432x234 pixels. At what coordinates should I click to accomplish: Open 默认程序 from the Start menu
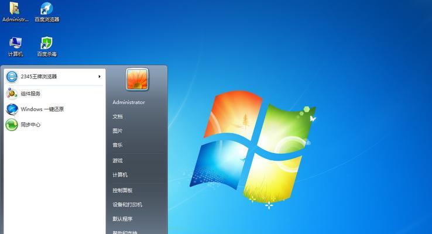click(x=122, y=219)
